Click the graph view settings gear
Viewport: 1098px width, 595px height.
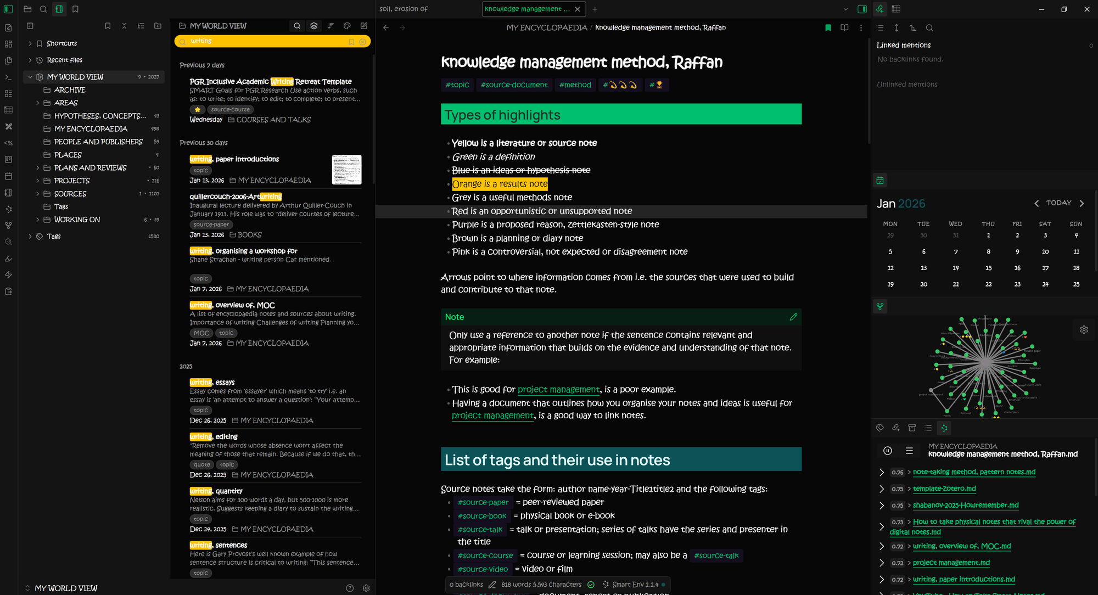pyautogui.click(x=1084, y=329)
